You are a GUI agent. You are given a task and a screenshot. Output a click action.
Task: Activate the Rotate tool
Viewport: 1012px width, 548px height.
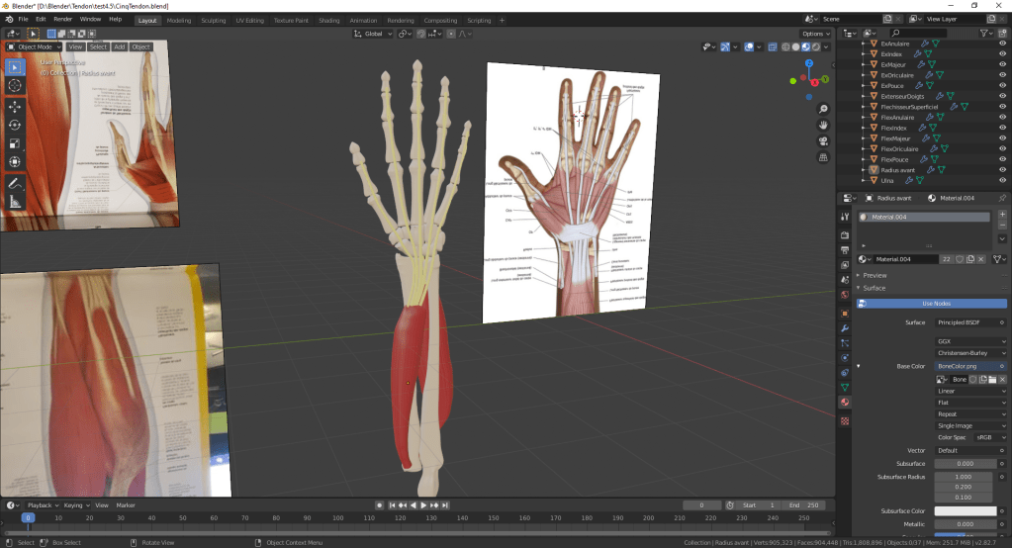pyautogui.click(x=15, y=125)
